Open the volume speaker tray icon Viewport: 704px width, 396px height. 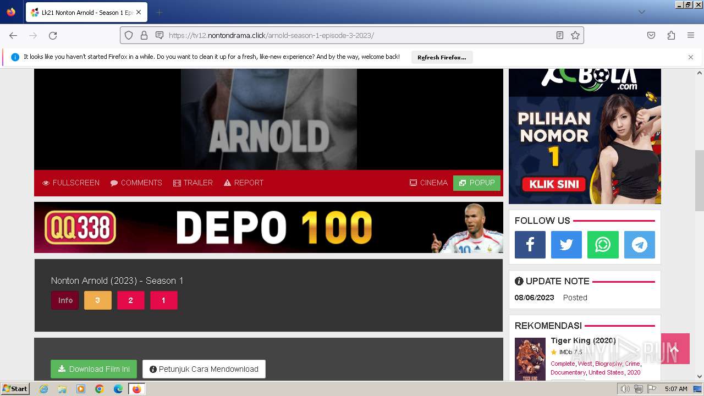coord(625,389)
